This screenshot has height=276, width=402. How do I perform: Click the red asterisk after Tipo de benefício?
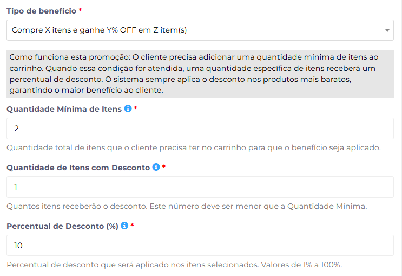tap(81, 11)
